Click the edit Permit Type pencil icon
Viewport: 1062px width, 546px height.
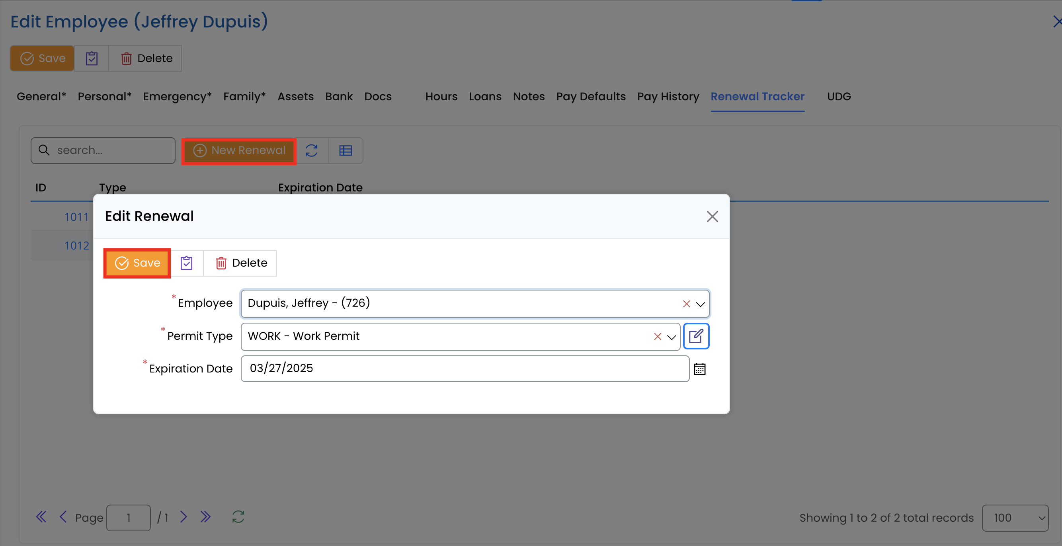(x=696, y=336)
